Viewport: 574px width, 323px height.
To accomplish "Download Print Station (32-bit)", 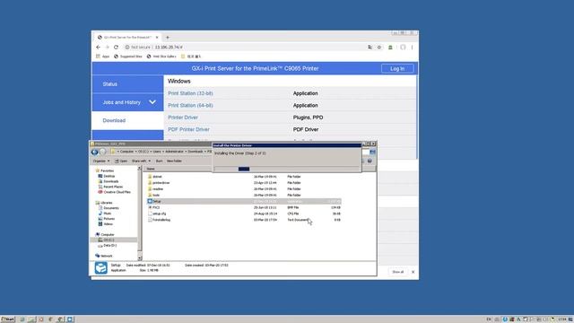I will point(190,93).
